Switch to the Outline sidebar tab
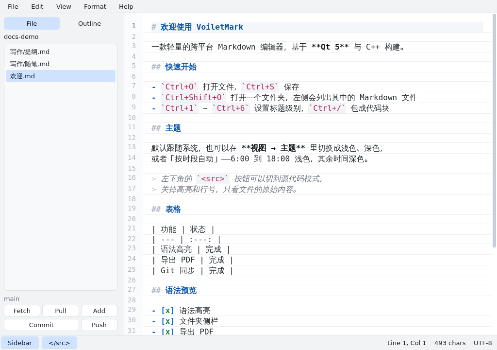 tap(89, 23)
